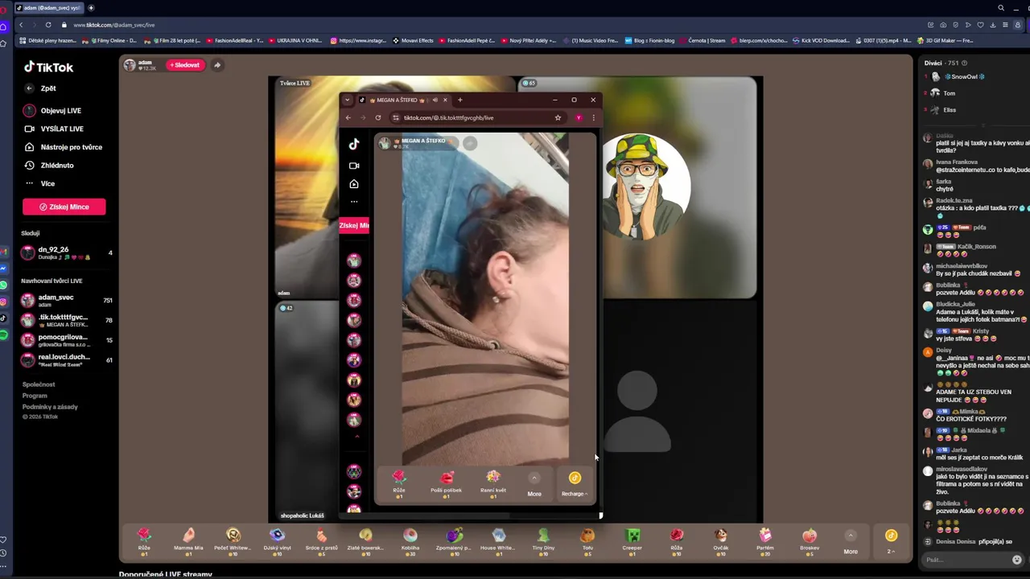
Task: Send Ranní květ gift in inner window
Action: (493, 483)
